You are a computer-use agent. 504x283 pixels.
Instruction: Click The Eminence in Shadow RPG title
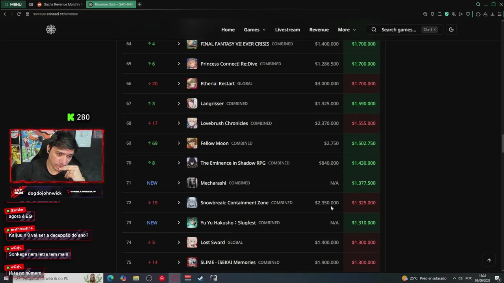point(233,163)
